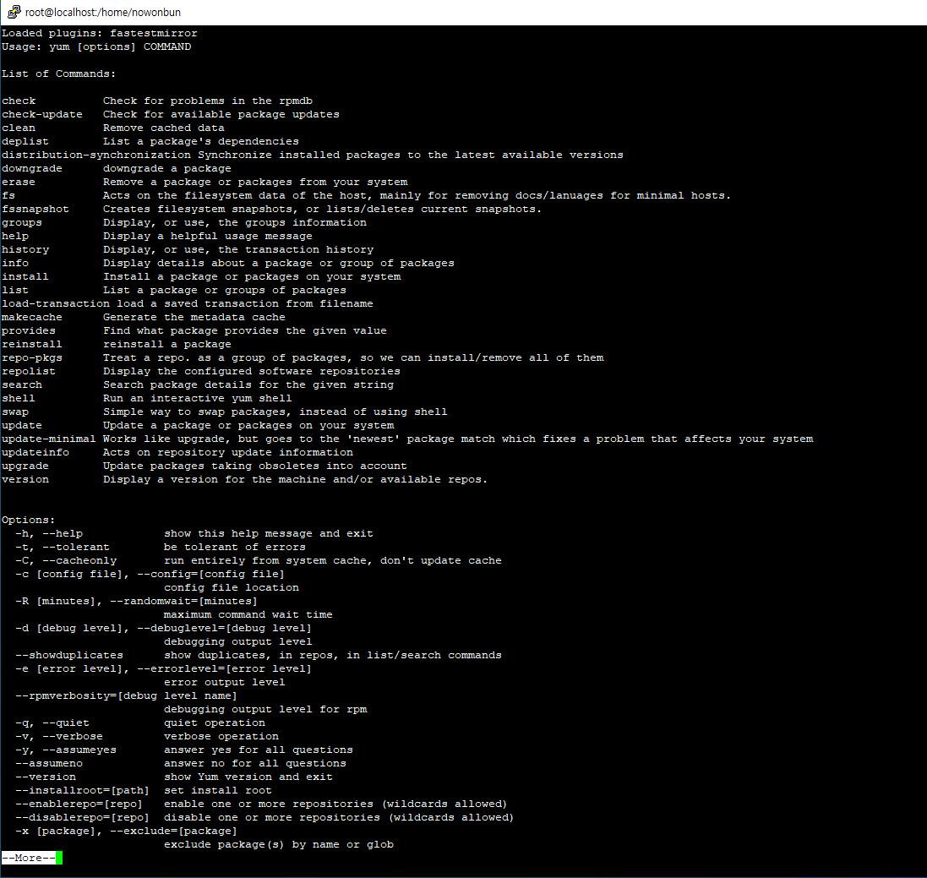Screen dimensions: 927x878
Task: Click the '-y, --assumeyes' option
Action: tap(66, 750)
